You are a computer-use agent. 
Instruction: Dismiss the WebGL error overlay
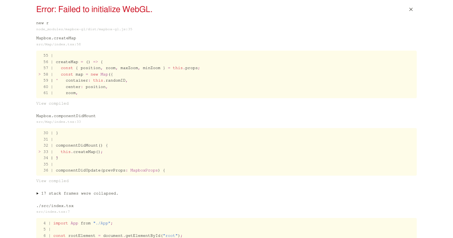411,9
